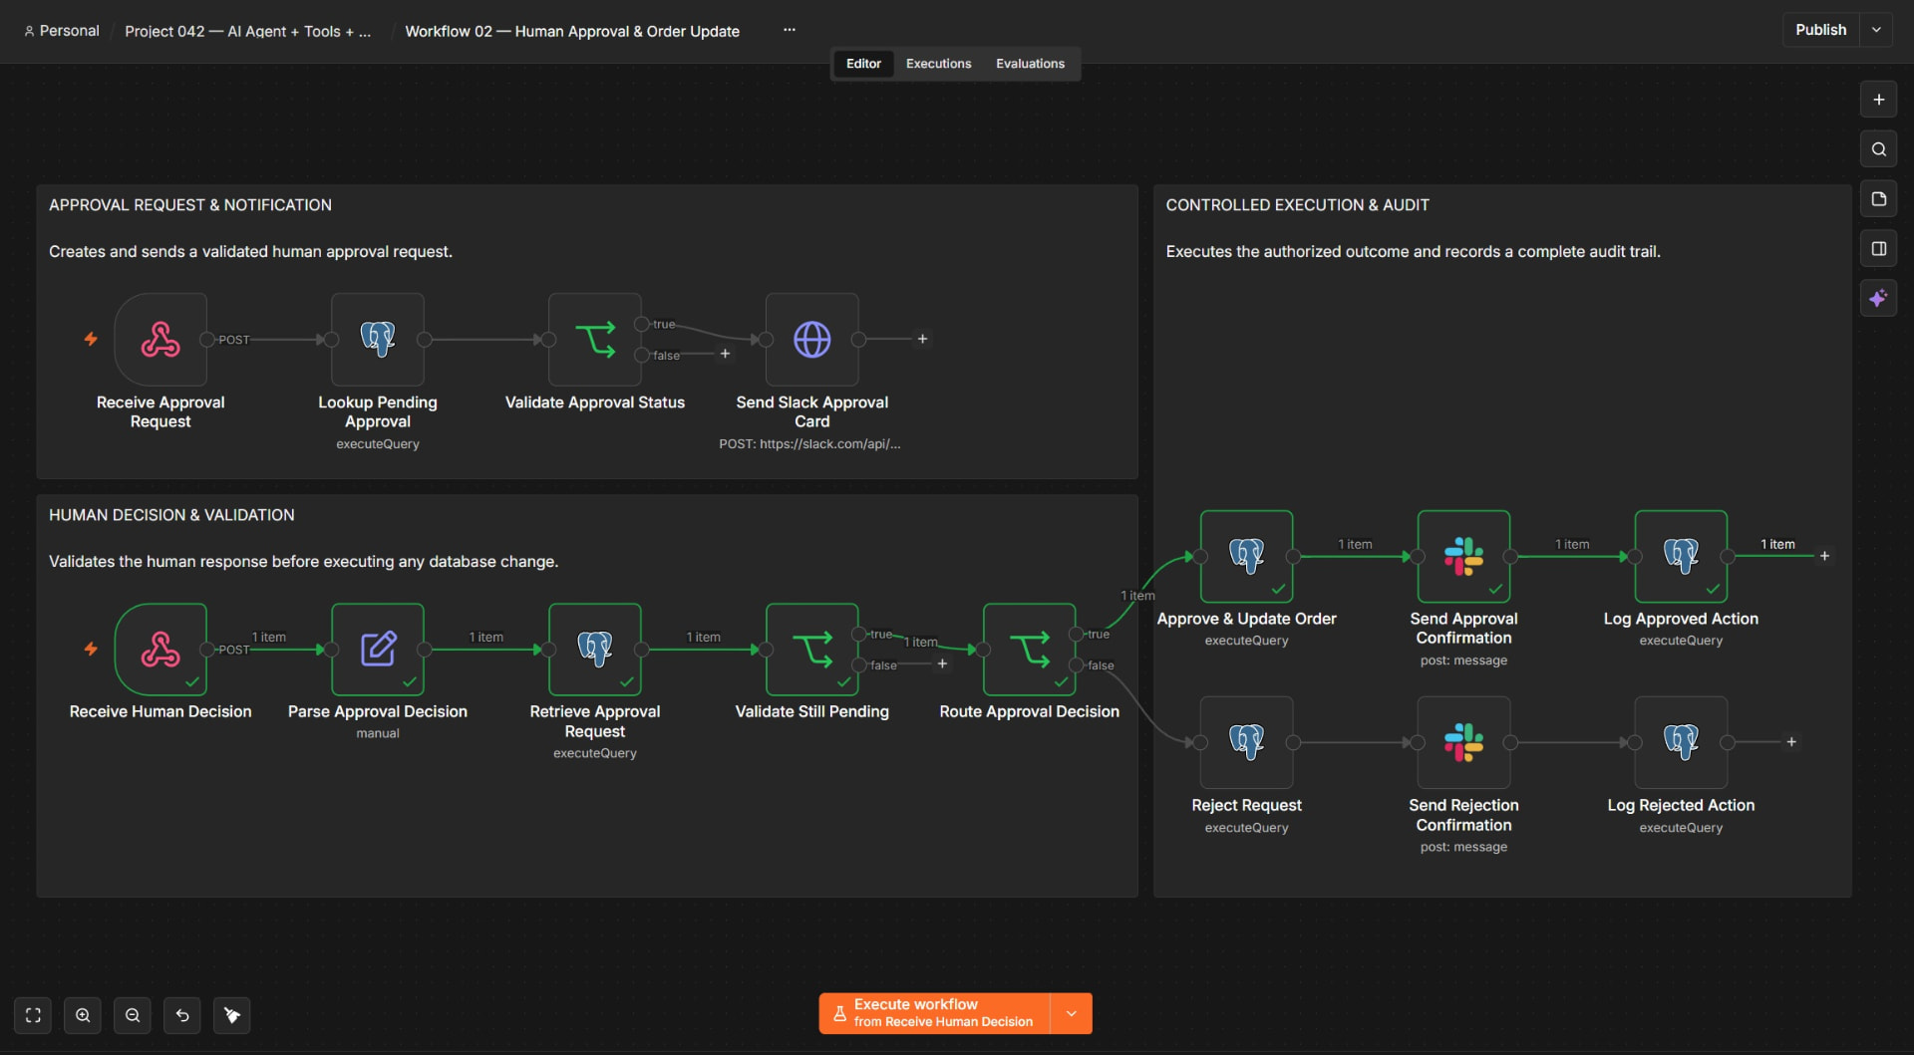Go to the Personal breadcrumb
This screenshot has height=1055, width=1914.
click(x=62, y=31)
